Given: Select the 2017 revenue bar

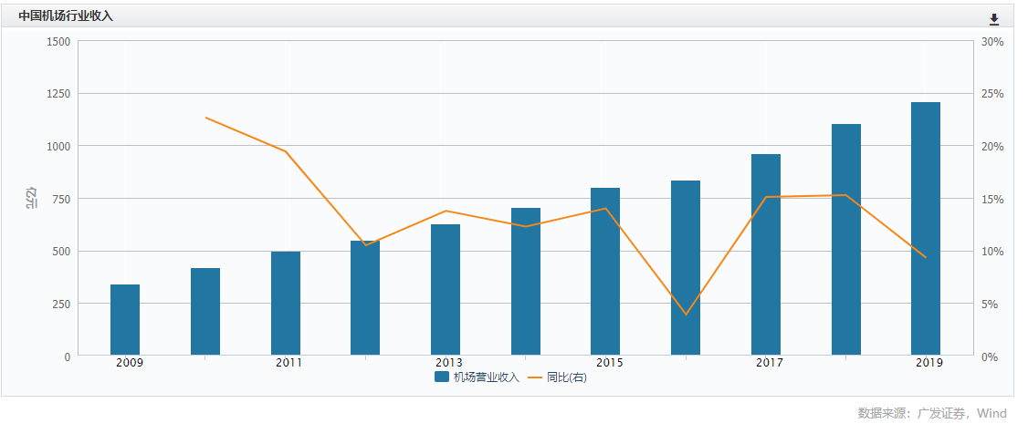Looking at the screenshot, I should pyautogui.click(x=766, y=254).
